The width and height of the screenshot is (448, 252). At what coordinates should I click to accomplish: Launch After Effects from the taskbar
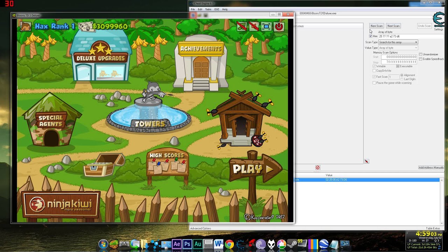pyautogui.click(x=177, y=244)
